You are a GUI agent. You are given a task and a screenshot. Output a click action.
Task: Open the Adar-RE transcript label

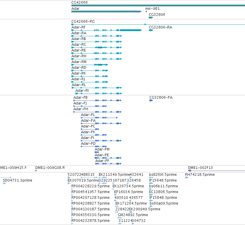[79, 50]
